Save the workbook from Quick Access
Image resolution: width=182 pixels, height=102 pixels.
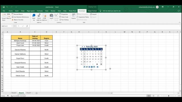click(4, 7)
